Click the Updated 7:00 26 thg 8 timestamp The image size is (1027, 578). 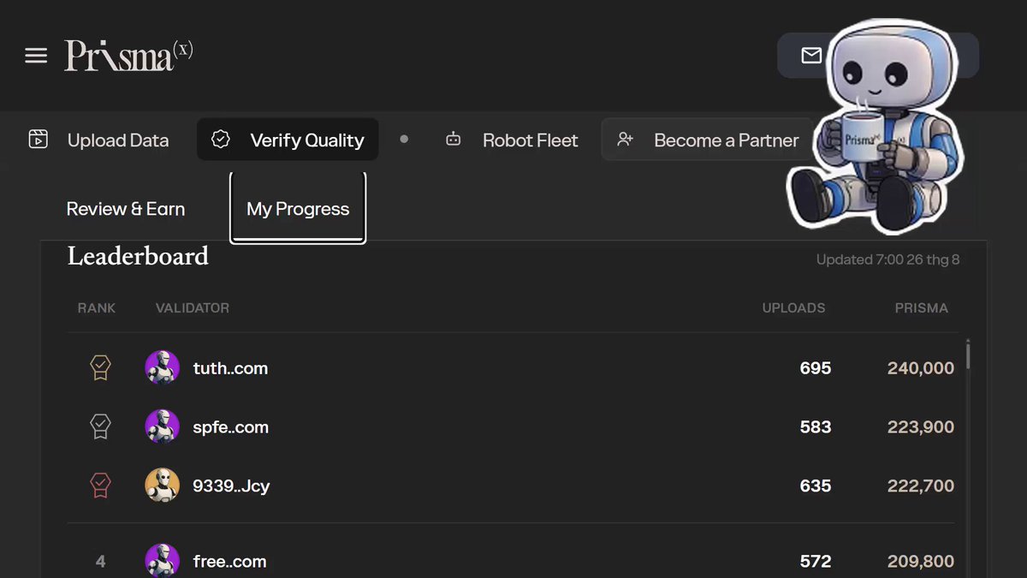point(887,259)
